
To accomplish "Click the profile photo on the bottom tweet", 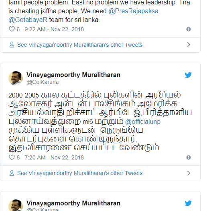I will pyautogui.click(x=16, y=205).
